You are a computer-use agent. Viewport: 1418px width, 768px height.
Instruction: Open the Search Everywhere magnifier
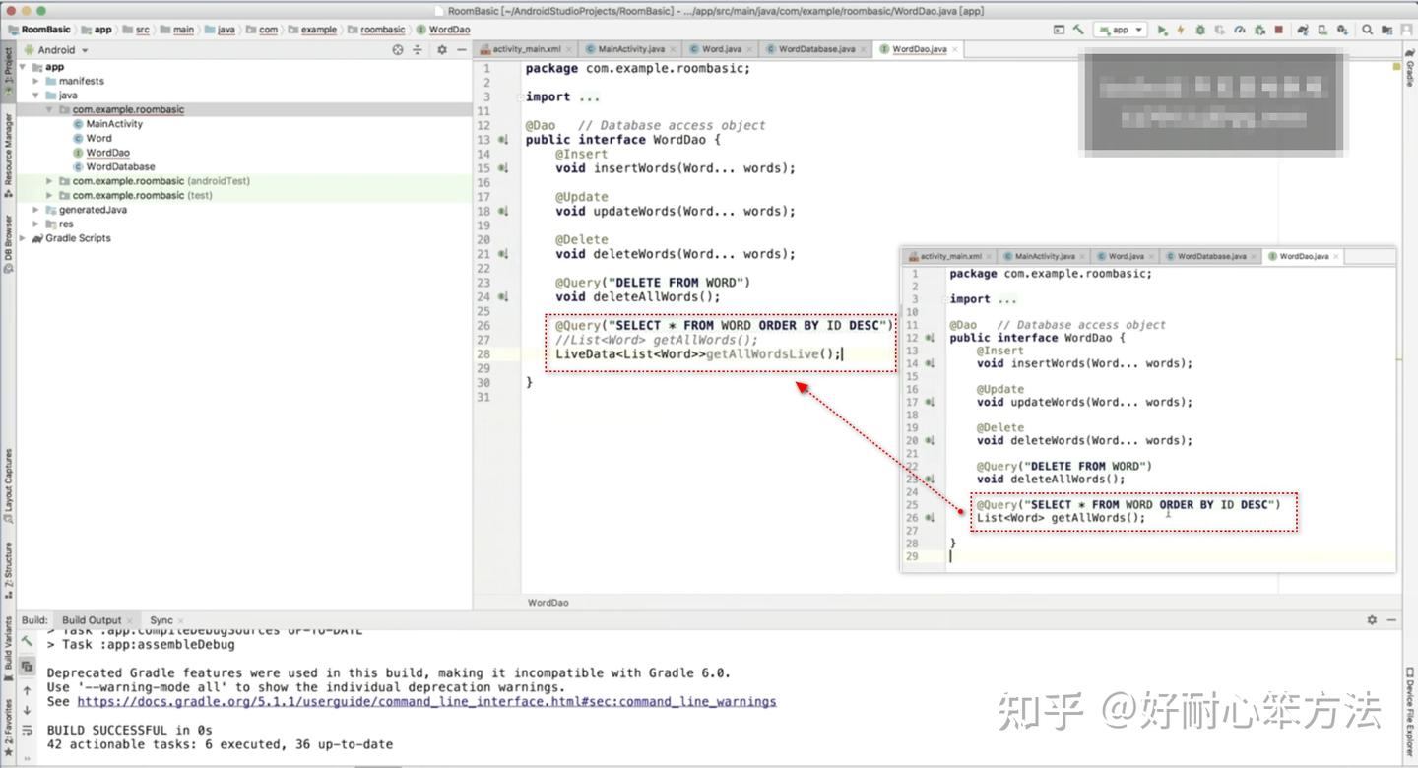coord(1368,30)
